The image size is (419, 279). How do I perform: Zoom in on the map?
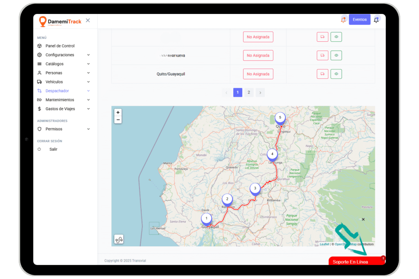coord(118,112)
